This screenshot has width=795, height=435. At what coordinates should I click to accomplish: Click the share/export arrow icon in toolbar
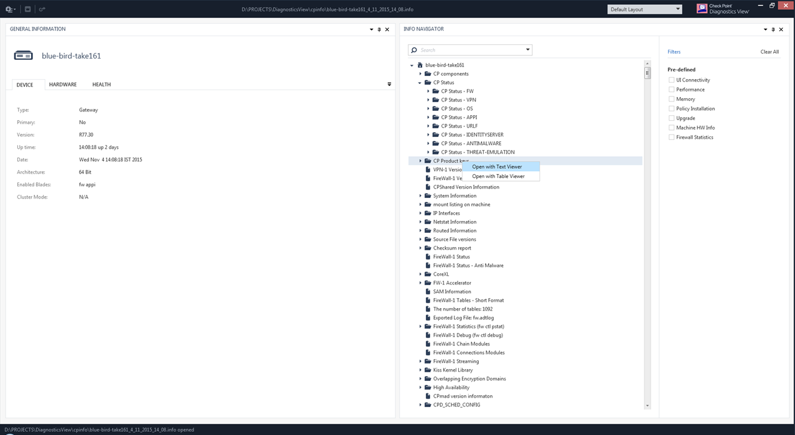[x=42, y=9]
